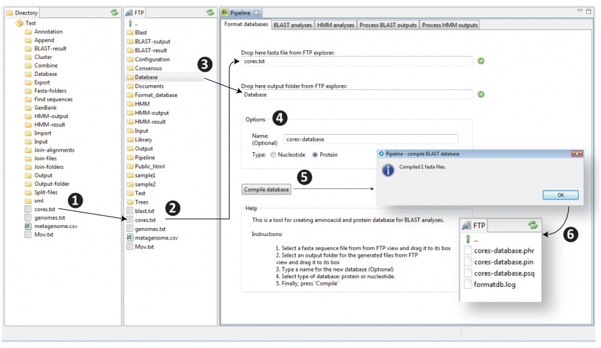Click metagenome.csv file icon in Directory panel
601x348 pixels.
pyautogui.click(x=28, y=226)
